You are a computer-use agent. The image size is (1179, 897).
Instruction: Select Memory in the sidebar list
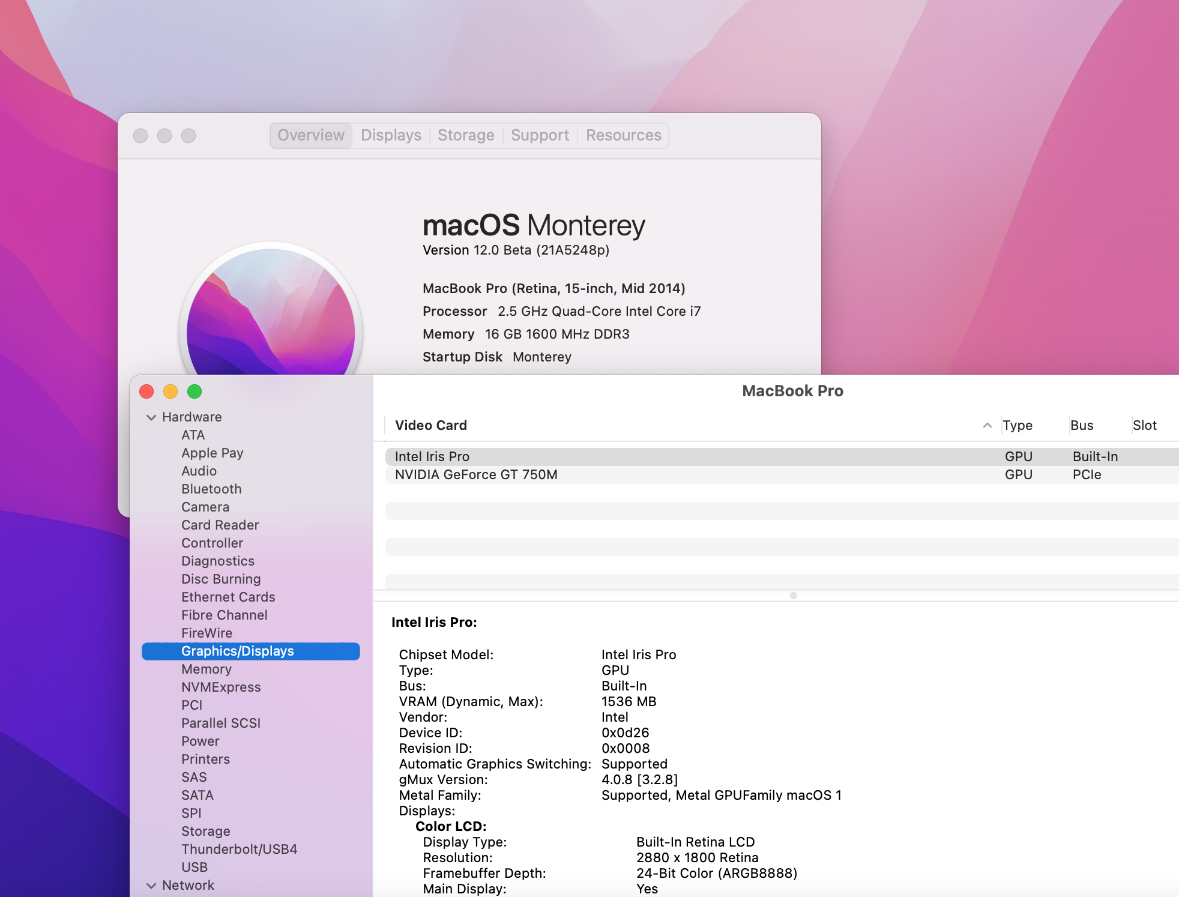[x=207, y=669]
